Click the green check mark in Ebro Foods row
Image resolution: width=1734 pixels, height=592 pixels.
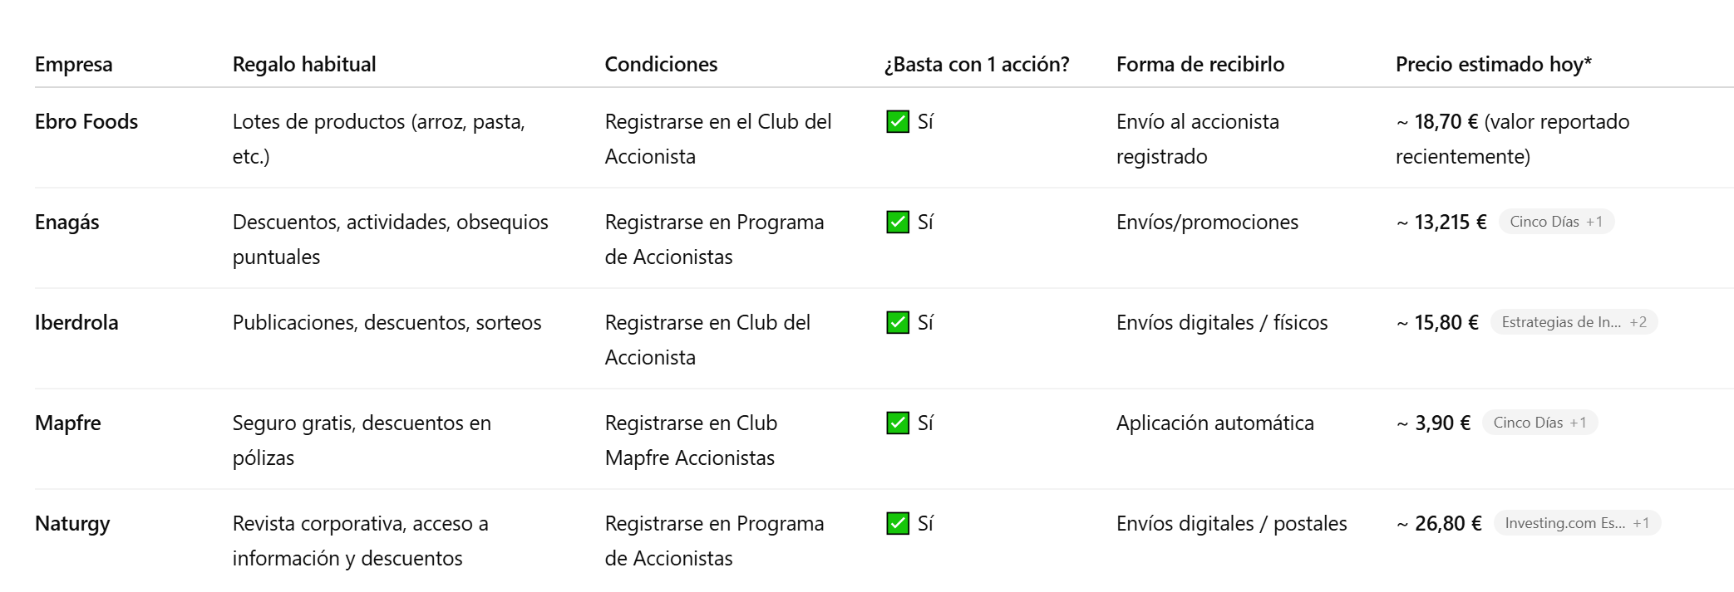(898, 122)
